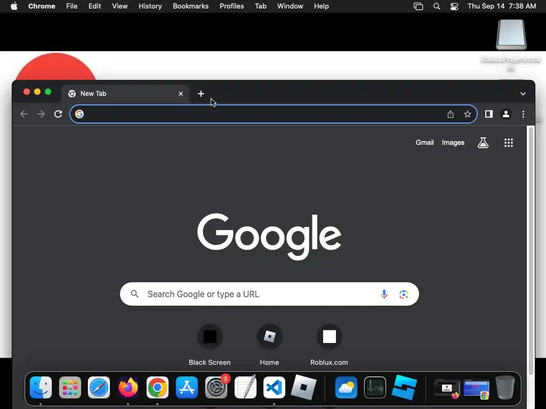Click the date and time in menu bar
This screenshot has height=409, width=546.
pyautogui.click(x=502, y=6)
